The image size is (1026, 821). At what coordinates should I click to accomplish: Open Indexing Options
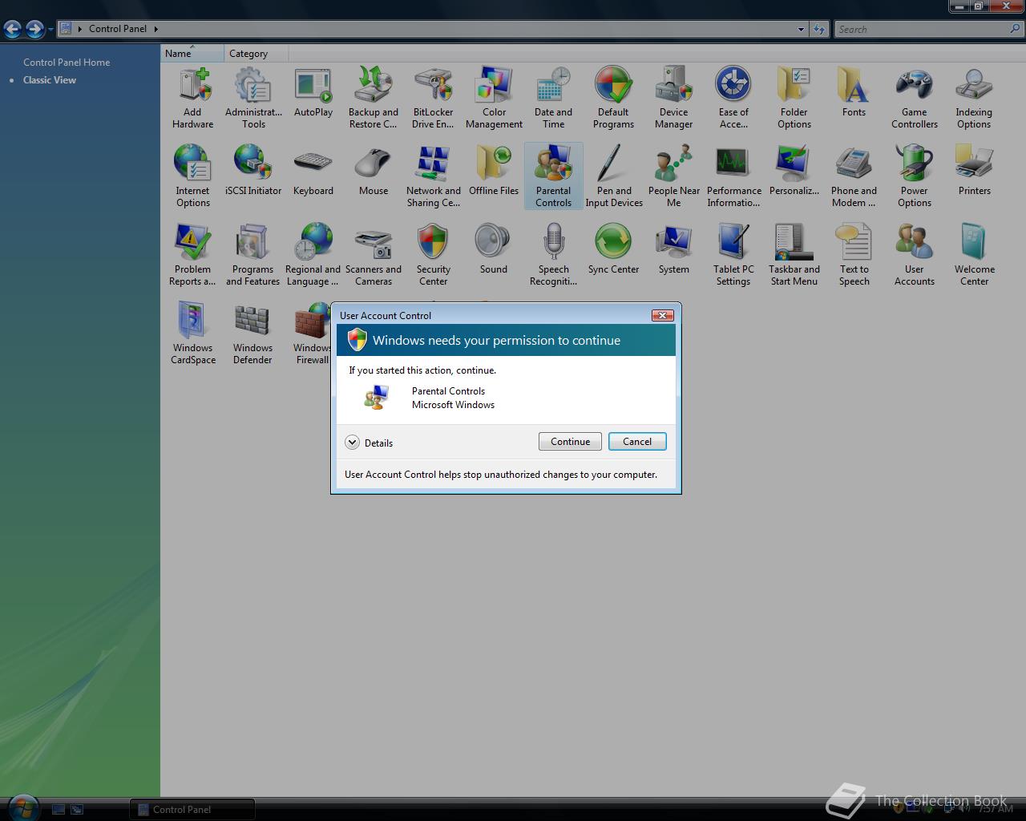[x=975, y=98]
